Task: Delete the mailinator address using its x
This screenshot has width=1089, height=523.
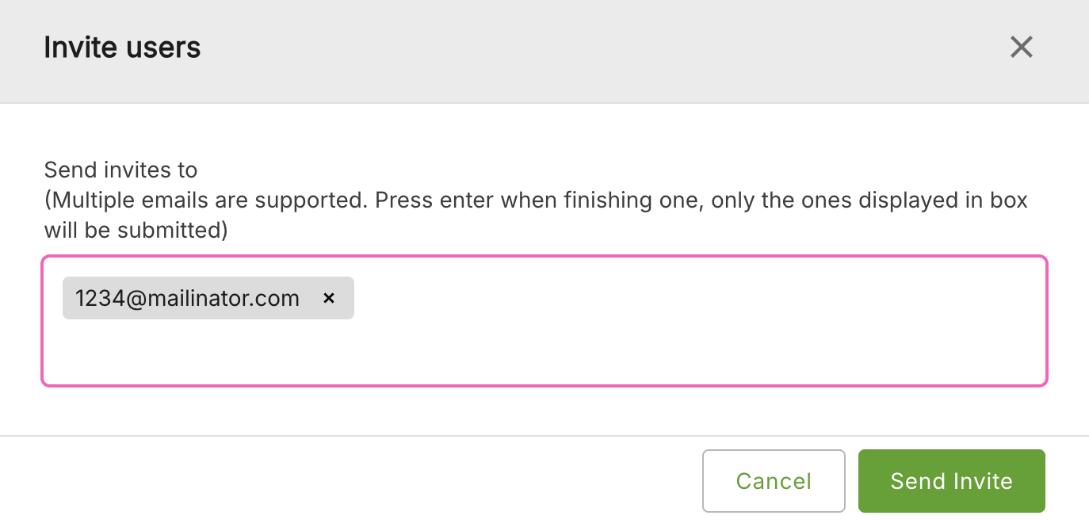Action: [329, 299]
